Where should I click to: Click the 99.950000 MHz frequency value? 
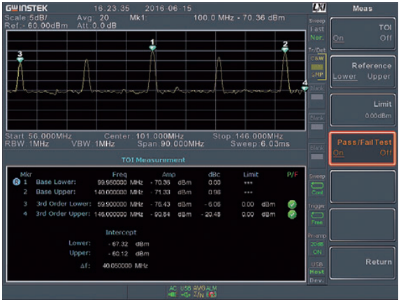pyautogui.click(x=120, y=182)
